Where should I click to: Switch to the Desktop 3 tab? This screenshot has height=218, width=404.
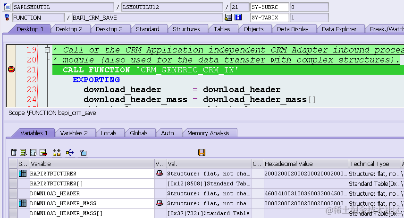(x=109, y=29)
